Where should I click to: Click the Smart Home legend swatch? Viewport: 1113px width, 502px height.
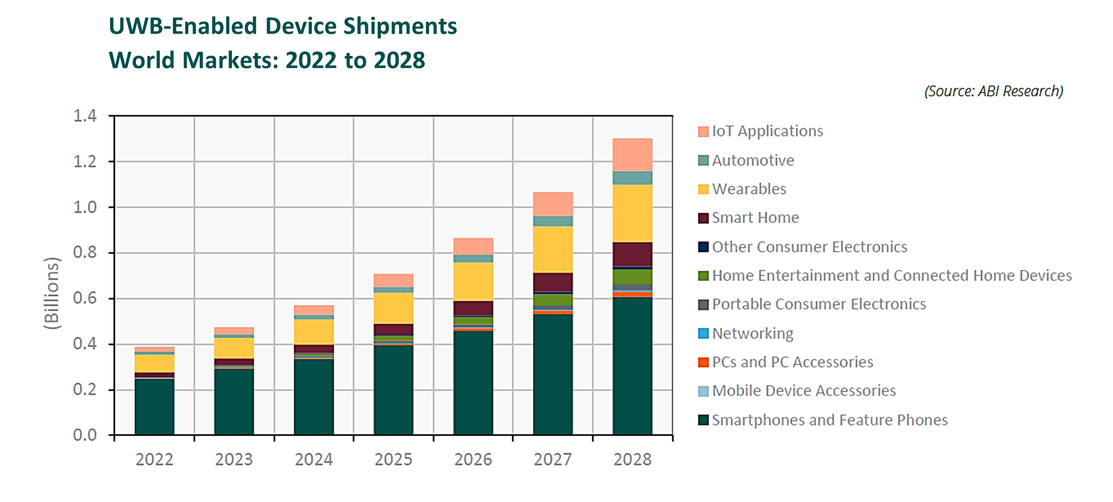[x=703, y=218]
